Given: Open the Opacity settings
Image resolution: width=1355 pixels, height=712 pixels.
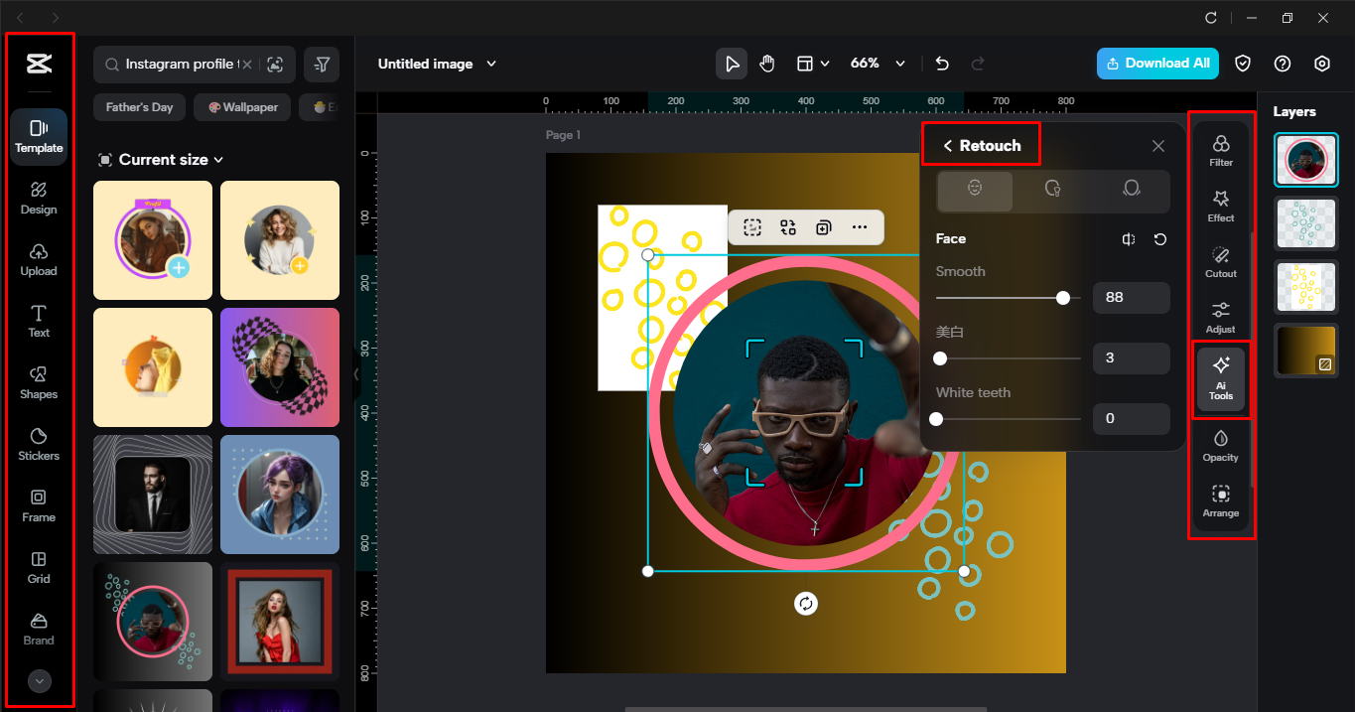Looking at the screenshot, I should pyautogui.click(x=1221, y=443).
